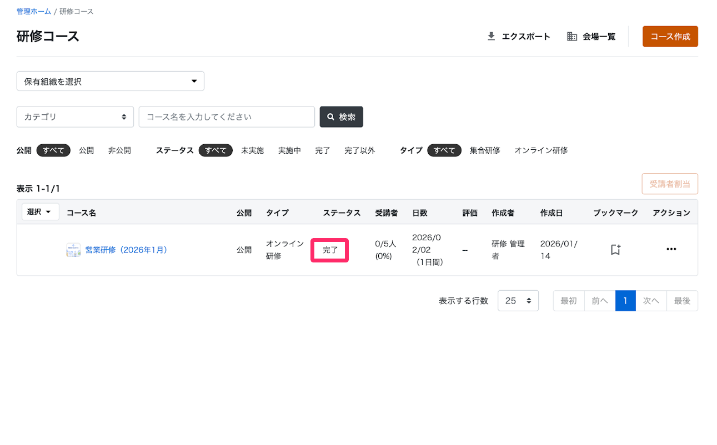The width and height of the screenshot is (717, 445).
Task: Click the 2026/01/14 creation date cell
Action: click(559, 250)
